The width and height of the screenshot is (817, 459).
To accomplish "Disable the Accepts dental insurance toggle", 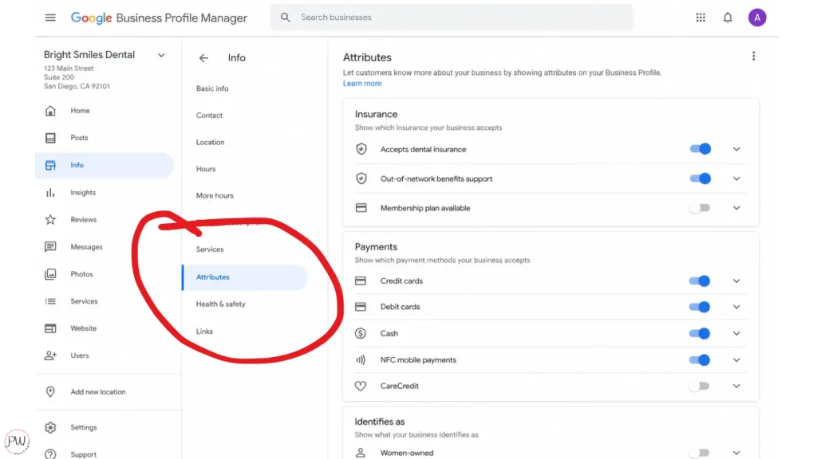I will click(700, 149).
